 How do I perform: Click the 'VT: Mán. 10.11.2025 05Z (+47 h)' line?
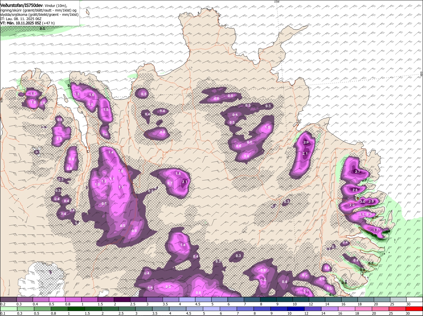[28, 23]
